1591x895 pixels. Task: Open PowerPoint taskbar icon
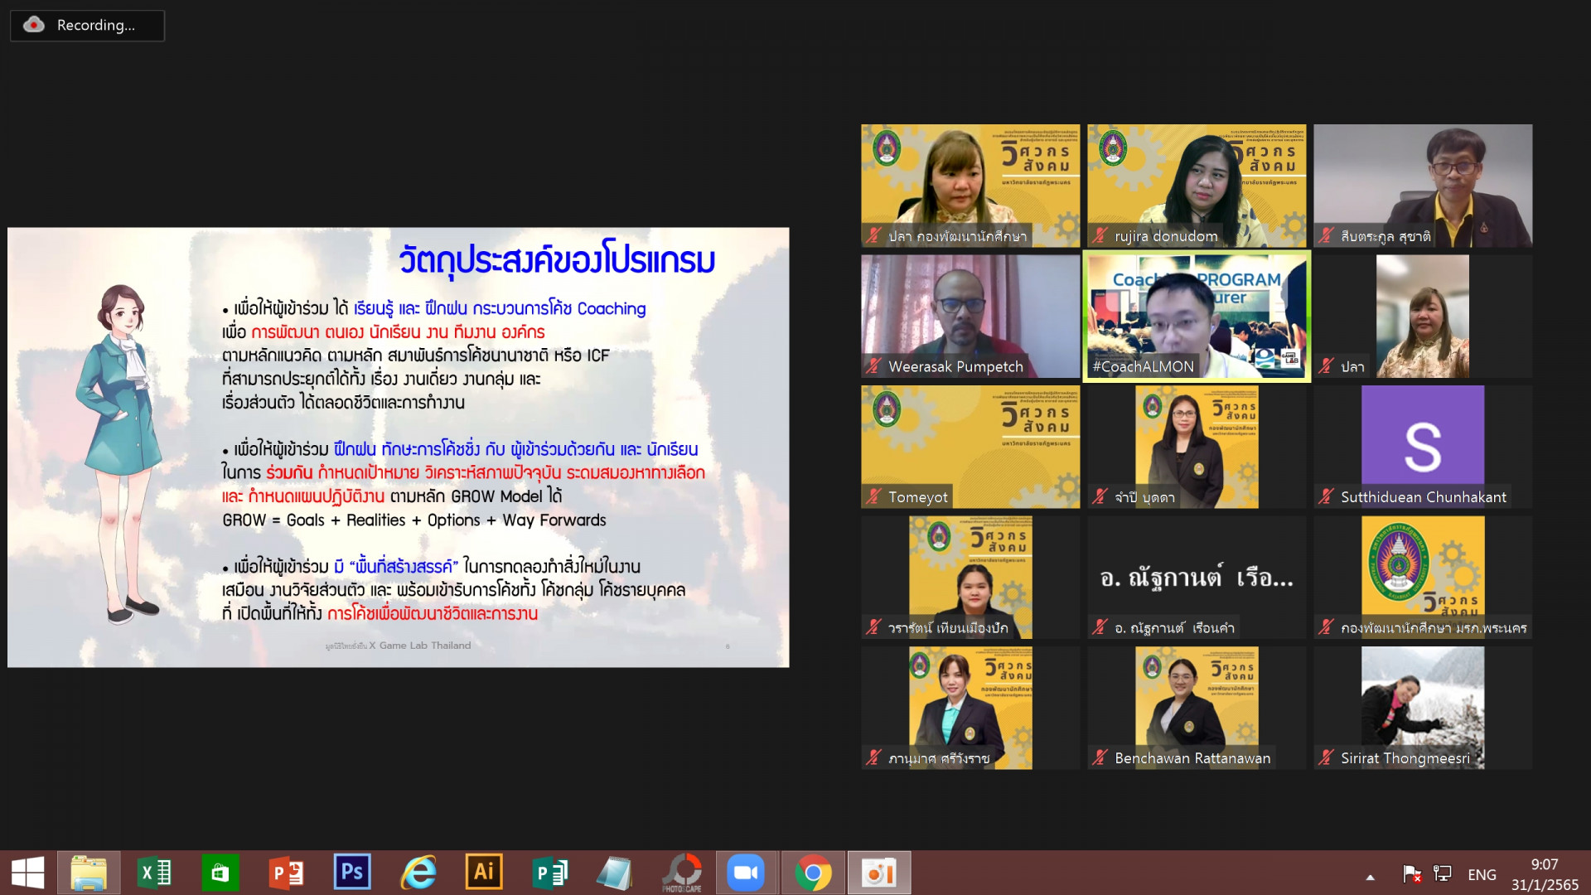pyautogui.click(x=287, y=873)
